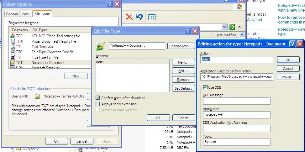Click the TT Text Template icon

click(x=13, y=47)
